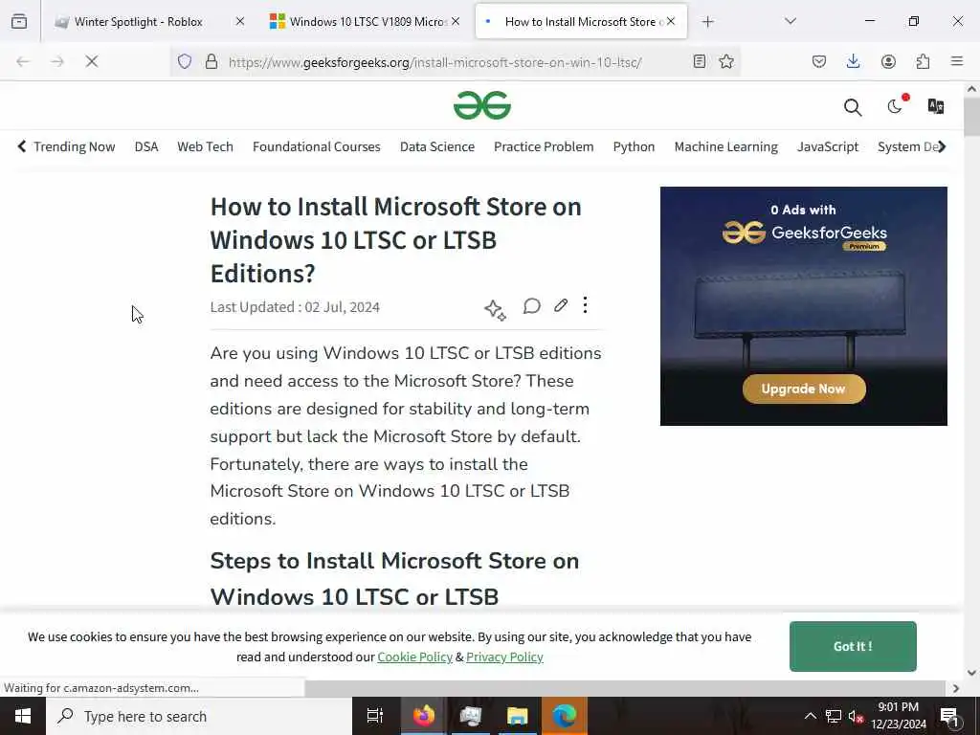Expand list all tabs chevron
980x735 pixels.
(x=791, y=21)
